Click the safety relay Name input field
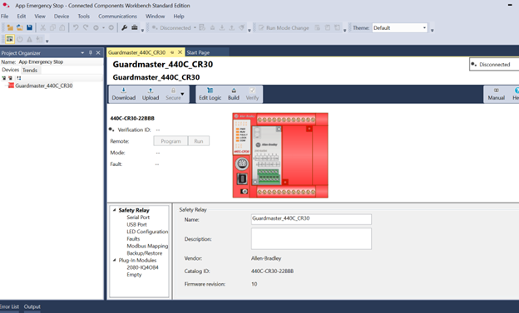This screenshot has width=519, height=313. coord(311,219)
